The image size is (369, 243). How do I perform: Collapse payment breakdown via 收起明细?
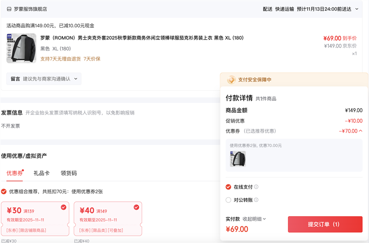coord(254,219)
